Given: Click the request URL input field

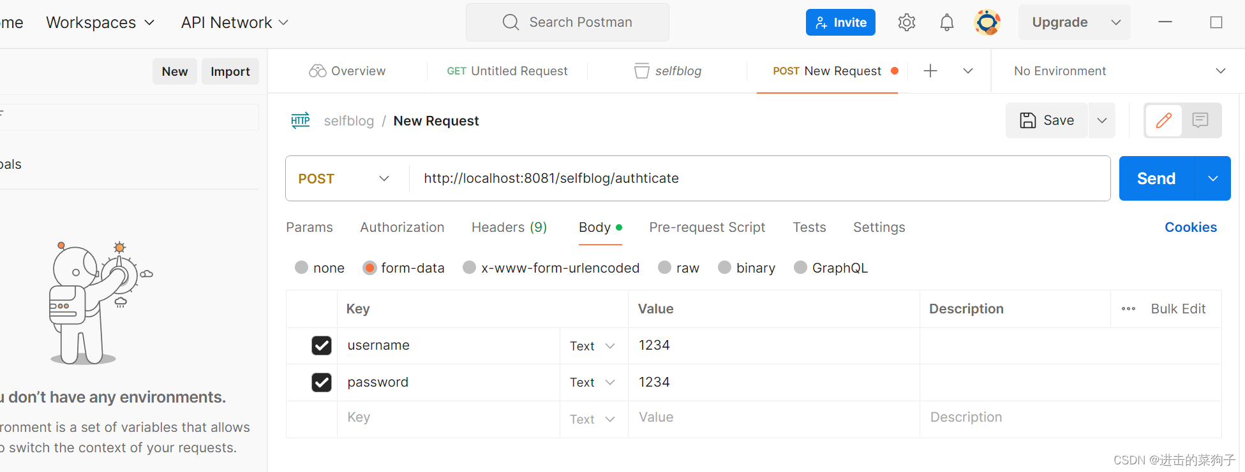Looking at the screenshot, I should tap(759, 178).
